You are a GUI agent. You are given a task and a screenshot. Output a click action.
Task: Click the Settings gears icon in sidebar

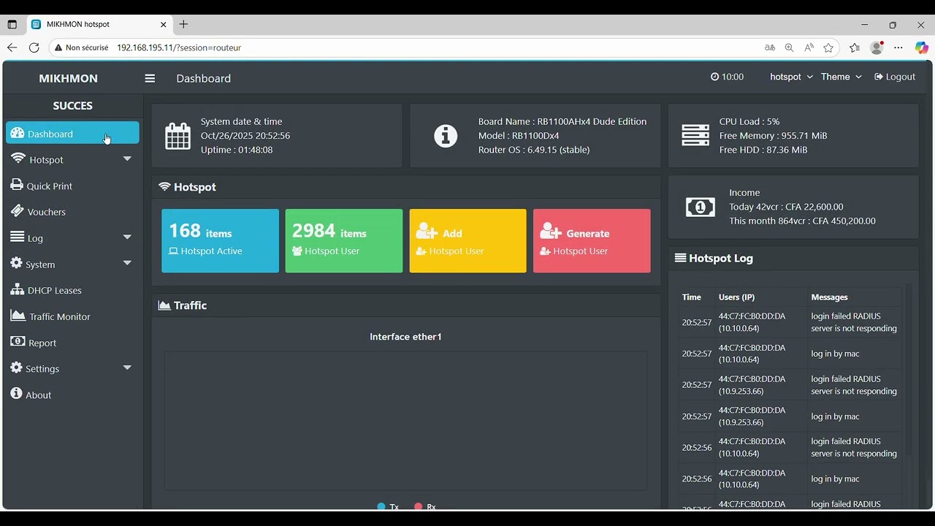click(16, 367)
